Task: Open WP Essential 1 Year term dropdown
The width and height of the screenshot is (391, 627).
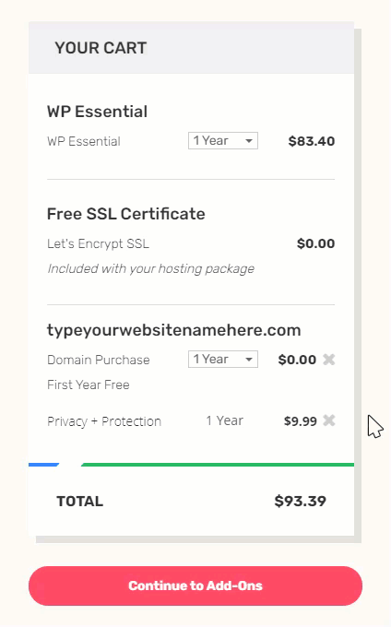Action: pyautogui.click(x=223, y=141)
